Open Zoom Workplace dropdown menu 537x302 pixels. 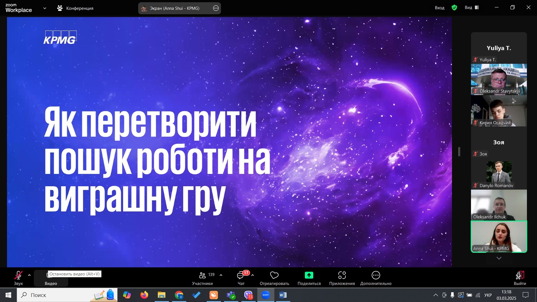click(45, 8)
